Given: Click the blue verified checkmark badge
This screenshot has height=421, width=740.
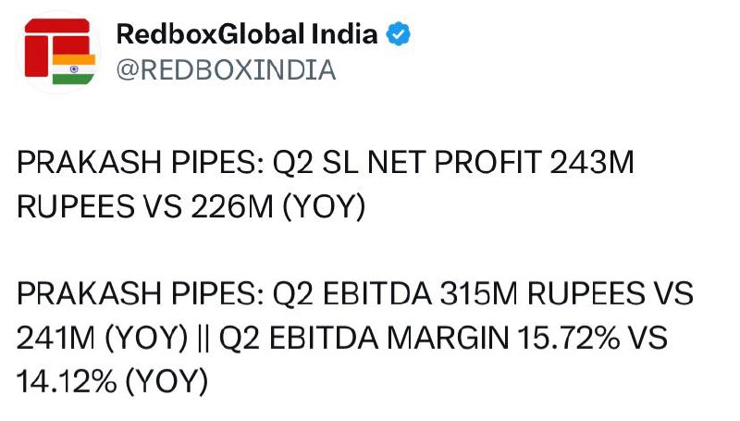Looking at the screenshot, I should pyautogui.click(x=399, y=34).
